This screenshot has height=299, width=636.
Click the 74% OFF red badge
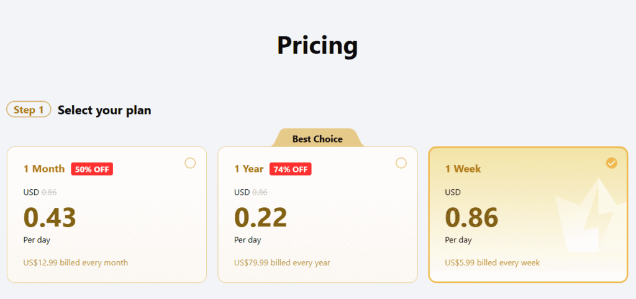291,169
